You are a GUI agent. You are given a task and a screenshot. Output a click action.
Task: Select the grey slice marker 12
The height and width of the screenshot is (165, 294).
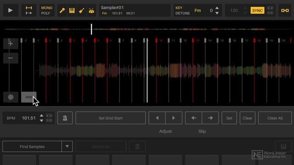(181, 40)
